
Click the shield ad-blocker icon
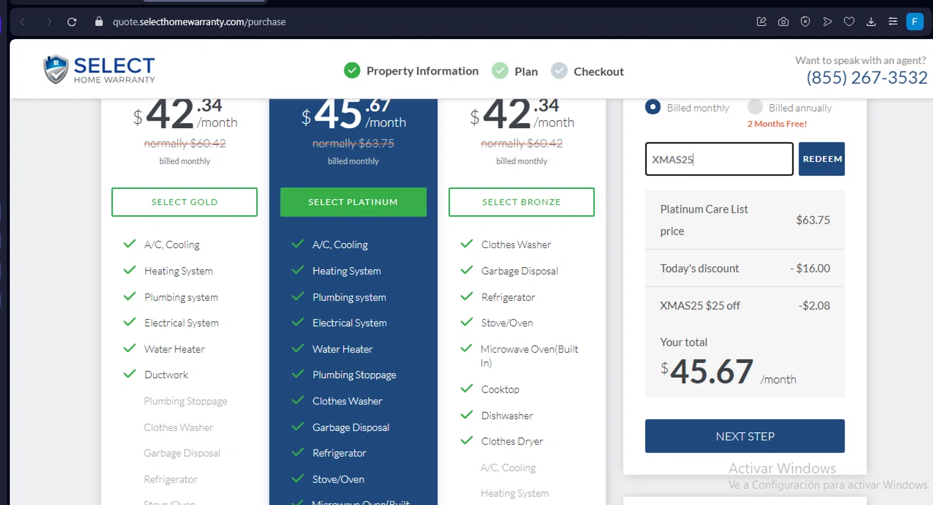805,22
